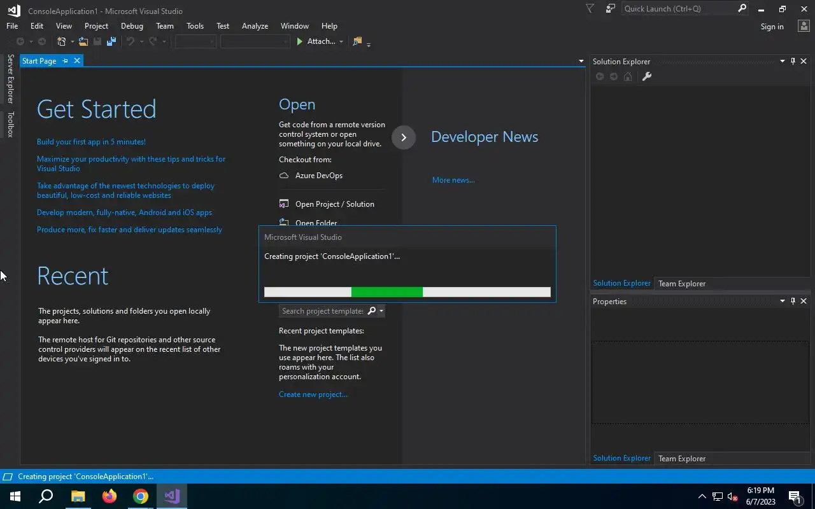Open the Solution Configurations combo box
The height and width of the screenshot is (509, 815).
pyautogui.click(x=195, y=41)
